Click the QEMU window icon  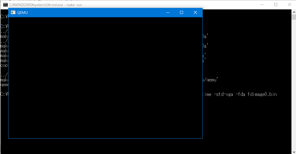pyautogui.click(x=13, y=12)
